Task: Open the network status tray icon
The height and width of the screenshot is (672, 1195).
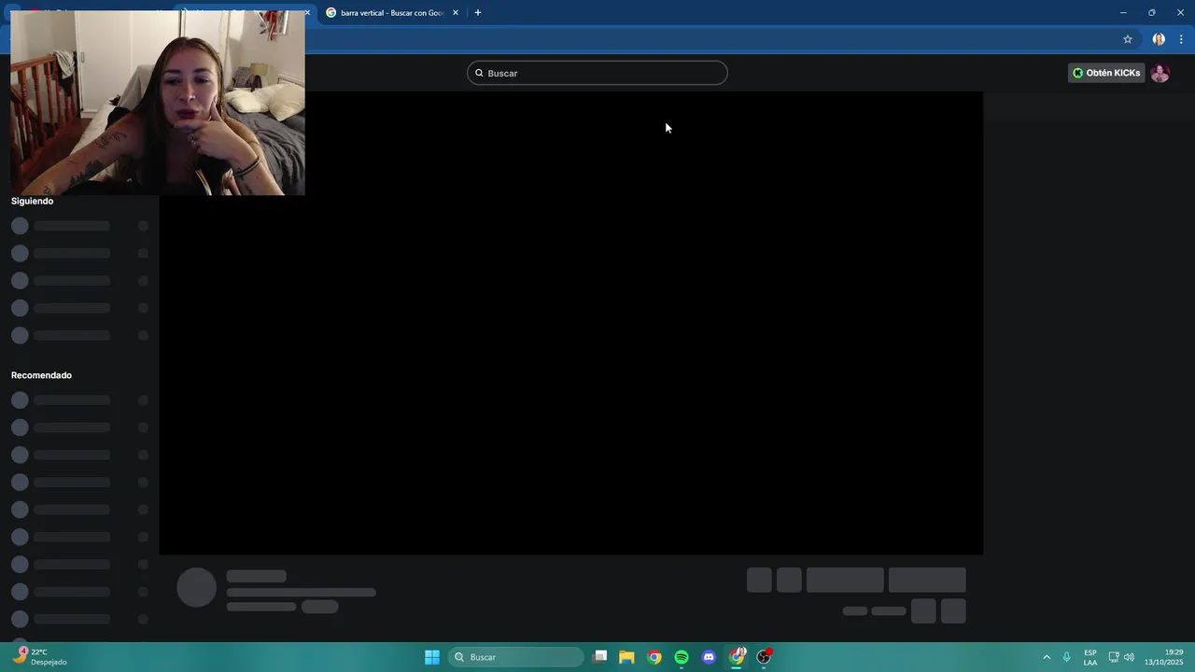Action: click(1114, 657)
